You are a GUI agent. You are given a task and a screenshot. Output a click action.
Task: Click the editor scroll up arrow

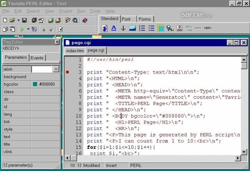[x=244, y=60]
